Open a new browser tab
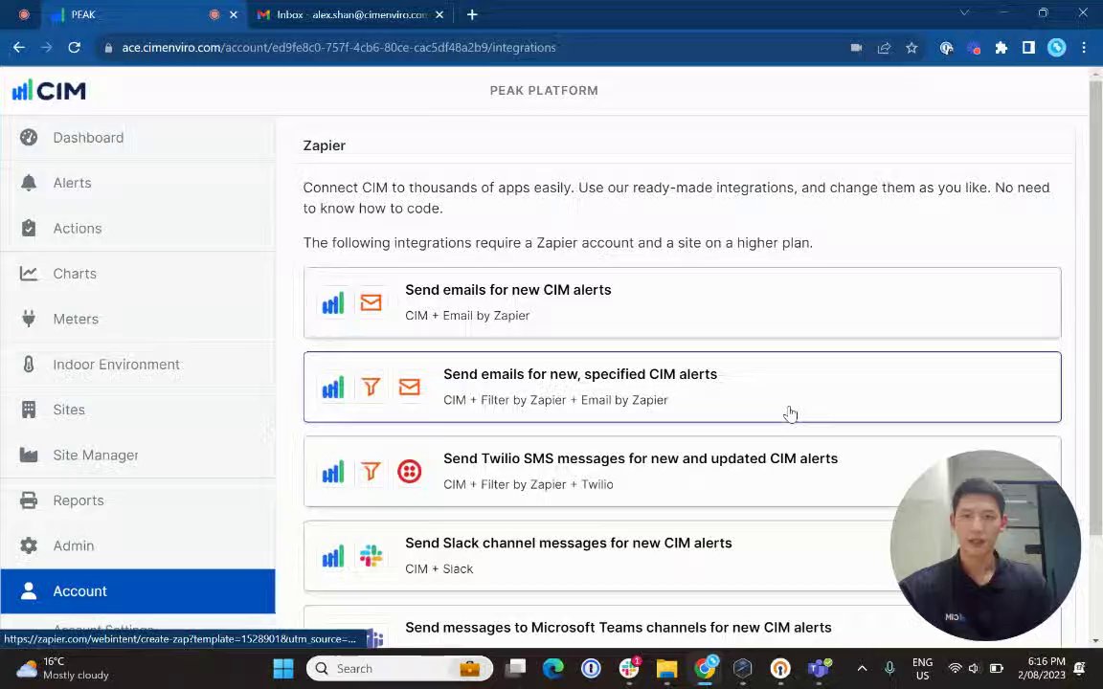Image resolution: width=1103 pixels, height=689 pixels. click(472, 14)
